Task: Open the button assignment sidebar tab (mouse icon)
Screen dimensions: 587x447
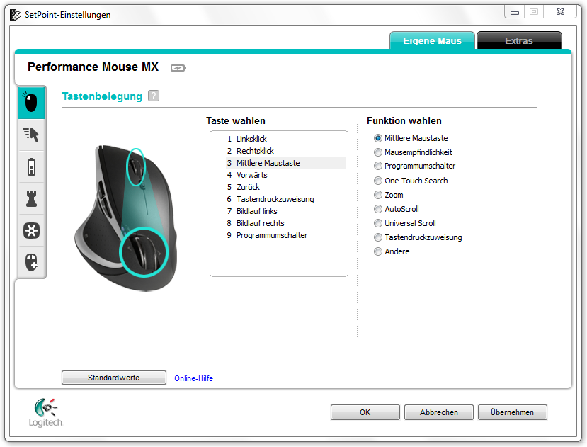Action: (x=31, y=103)
